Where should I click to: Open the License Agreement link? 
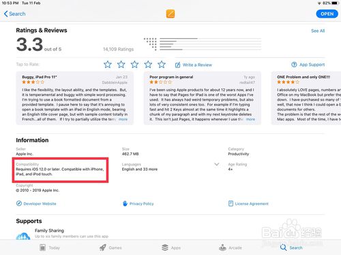coord(252,204)
